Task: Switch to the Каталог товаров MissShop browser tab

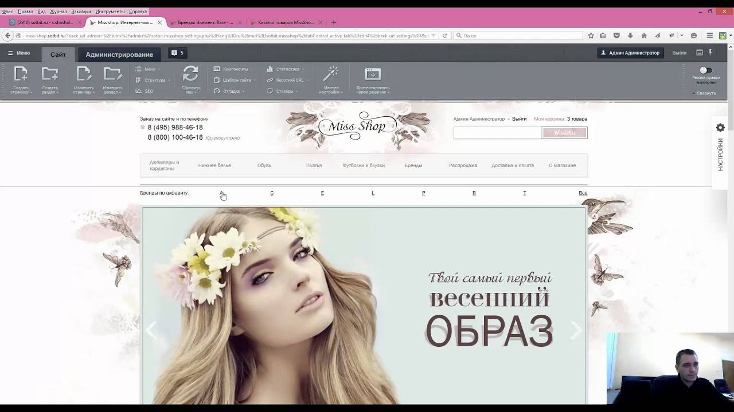Action: click(286, 22)
